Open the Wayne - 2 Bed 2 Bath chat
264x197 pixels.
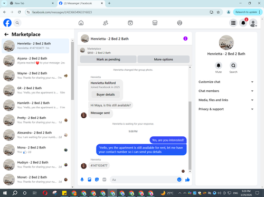pos(35,76)
